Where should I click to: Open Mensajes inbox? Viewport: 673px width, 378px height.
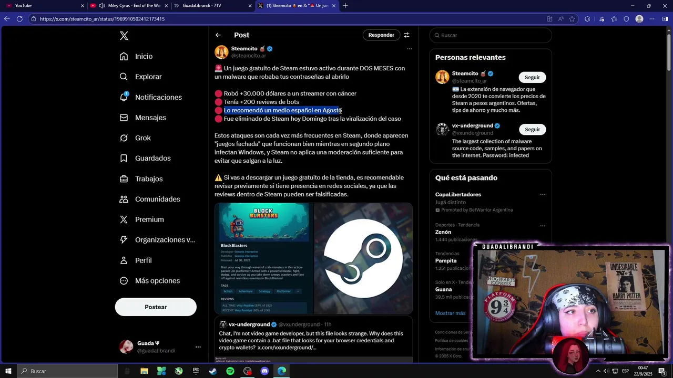pos(142,118)
